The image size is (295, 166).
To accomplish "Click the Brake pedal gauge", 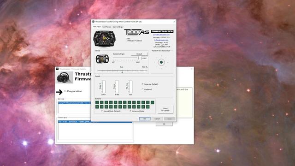I will click(117, 87).
